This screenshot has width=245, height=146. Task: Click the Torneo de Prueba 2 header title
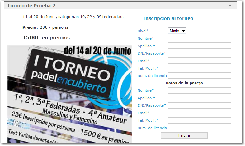coord(31,6)
